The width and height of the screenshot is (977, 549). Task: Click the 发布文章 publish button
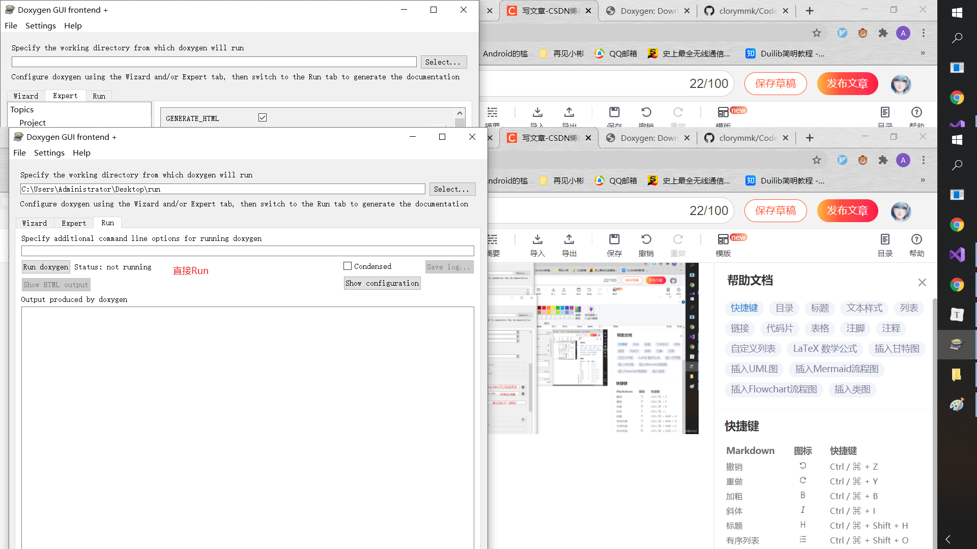tap(847, 210)
